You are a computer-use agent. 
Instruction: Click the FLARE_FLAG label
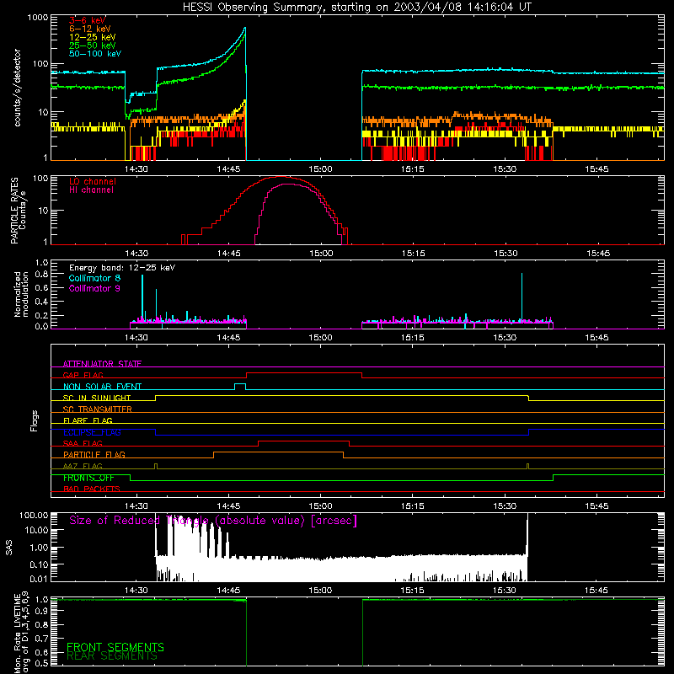click(88, 420)
